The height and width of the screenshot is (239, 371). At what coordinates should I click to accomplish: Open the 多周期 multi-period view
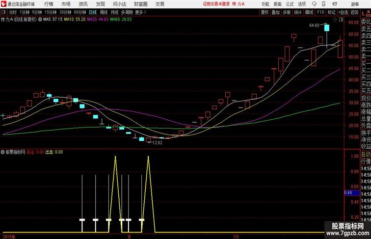[127, 12]
